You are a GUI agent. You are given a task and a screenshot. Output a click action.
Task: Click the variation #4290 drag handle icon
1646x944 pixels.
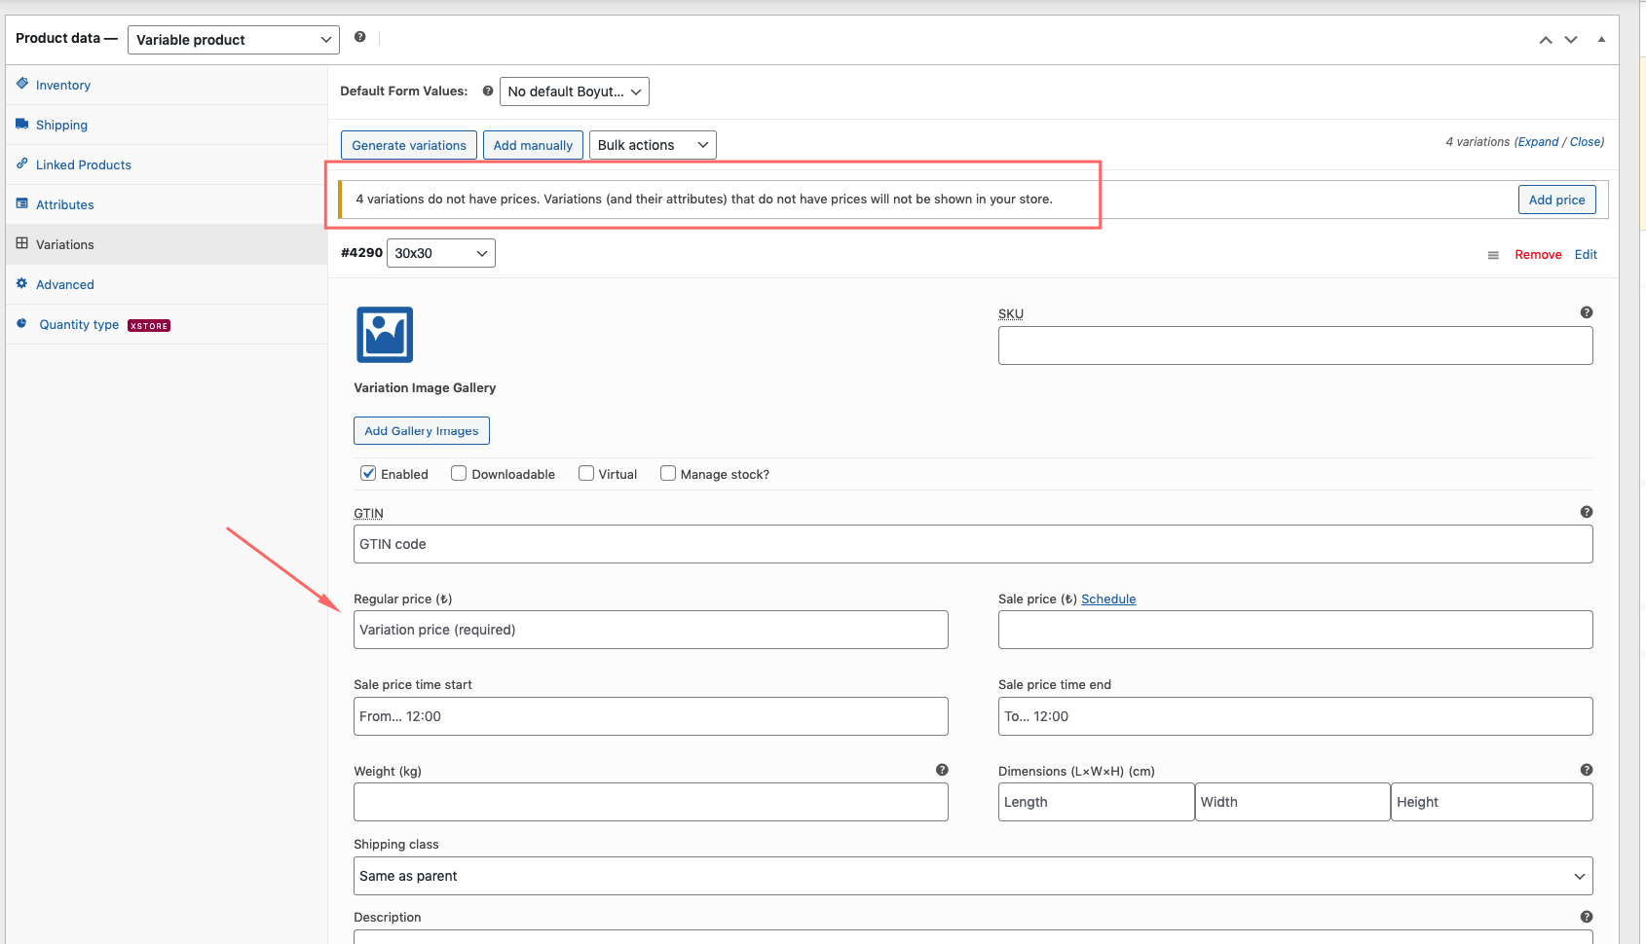coord(1493,255)
